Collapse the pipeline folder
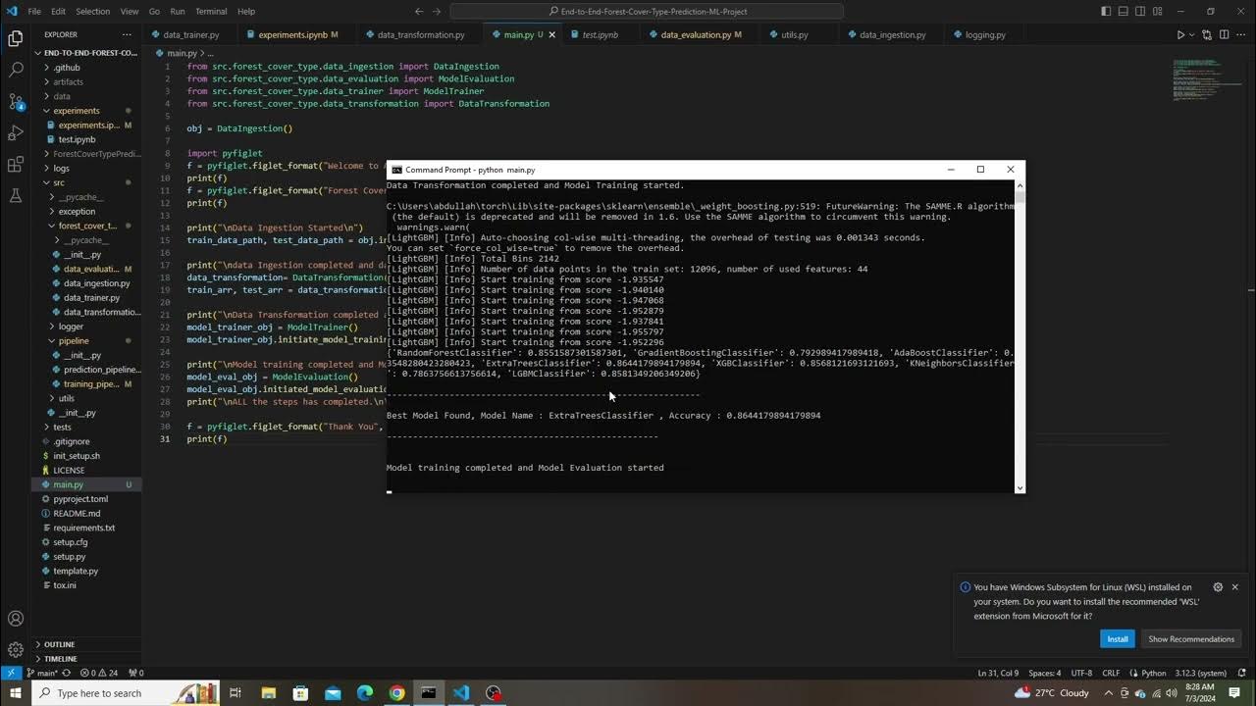Viewport: 1256px width, 706px height. (74, 341)
